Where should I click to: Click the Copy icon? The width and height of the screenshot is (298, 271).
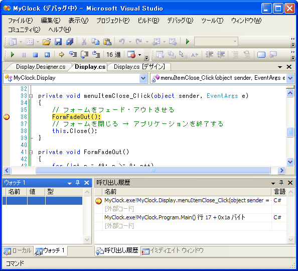[96, 42]
